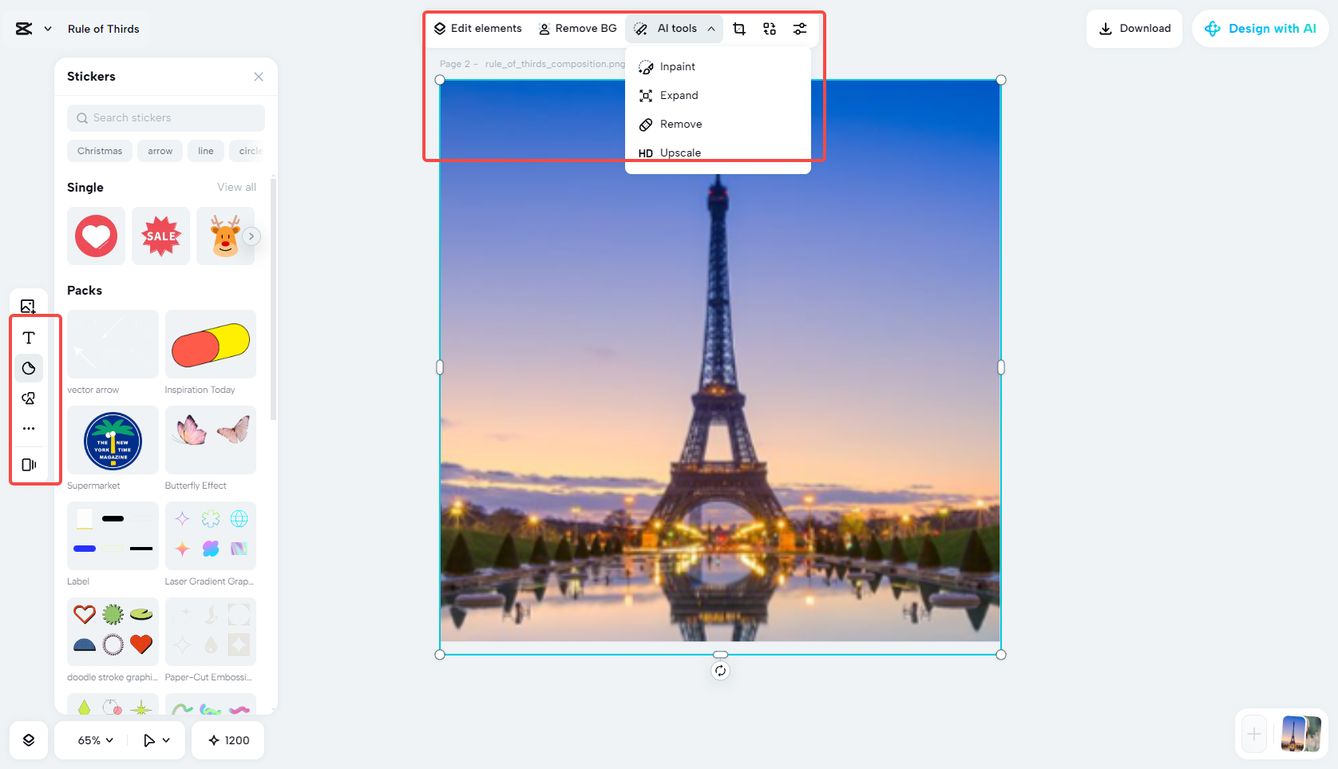Click the Edit elements toolbar icon
Image resolution: width=1338 pixels, height=769 pixels.
(477, 28)
